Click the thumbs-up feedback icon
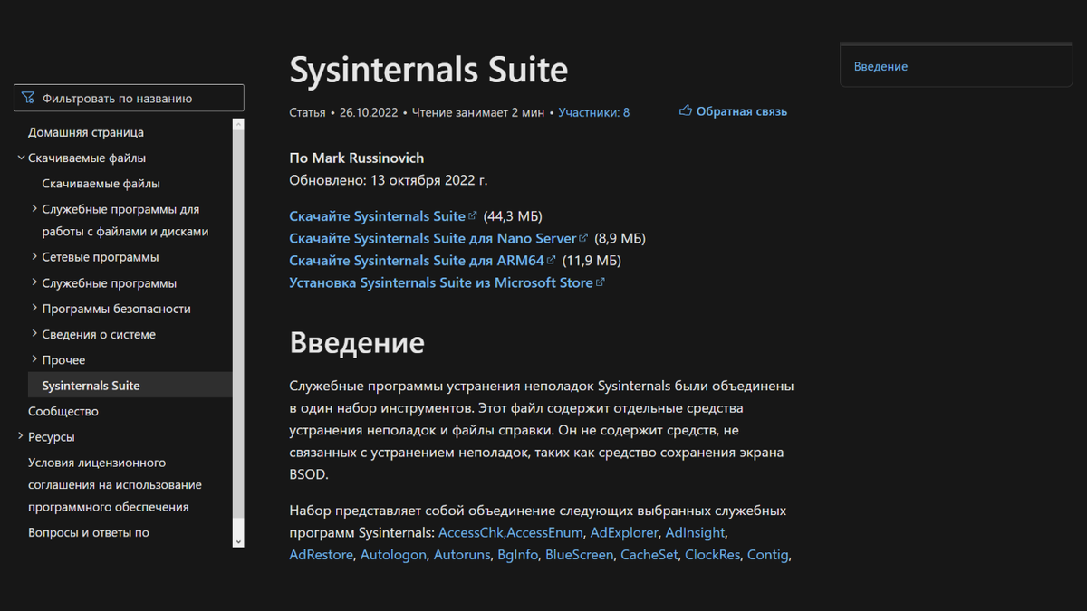1087x611 pixels. (686, 110)
